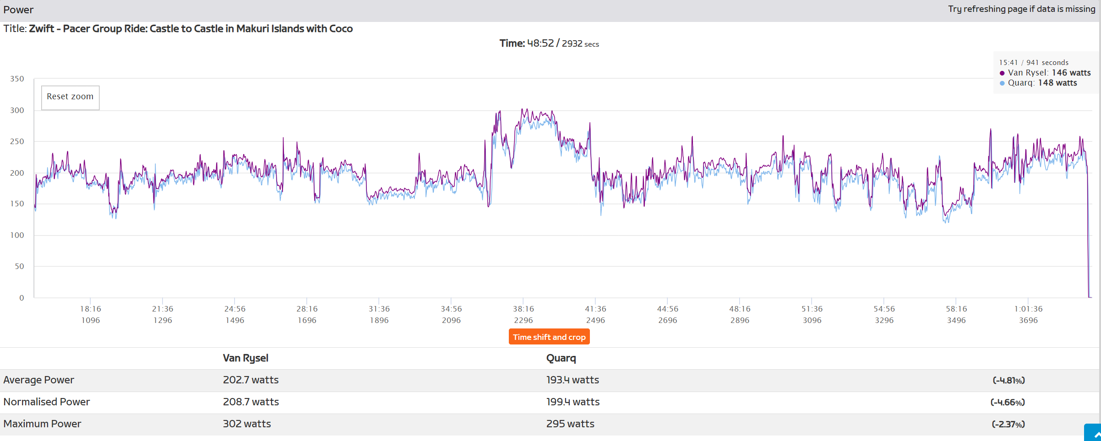The height and width of the screenshot is (441, 1101).
Task: Click the 18:16 x-axis tick label
Action: point(91,309)
